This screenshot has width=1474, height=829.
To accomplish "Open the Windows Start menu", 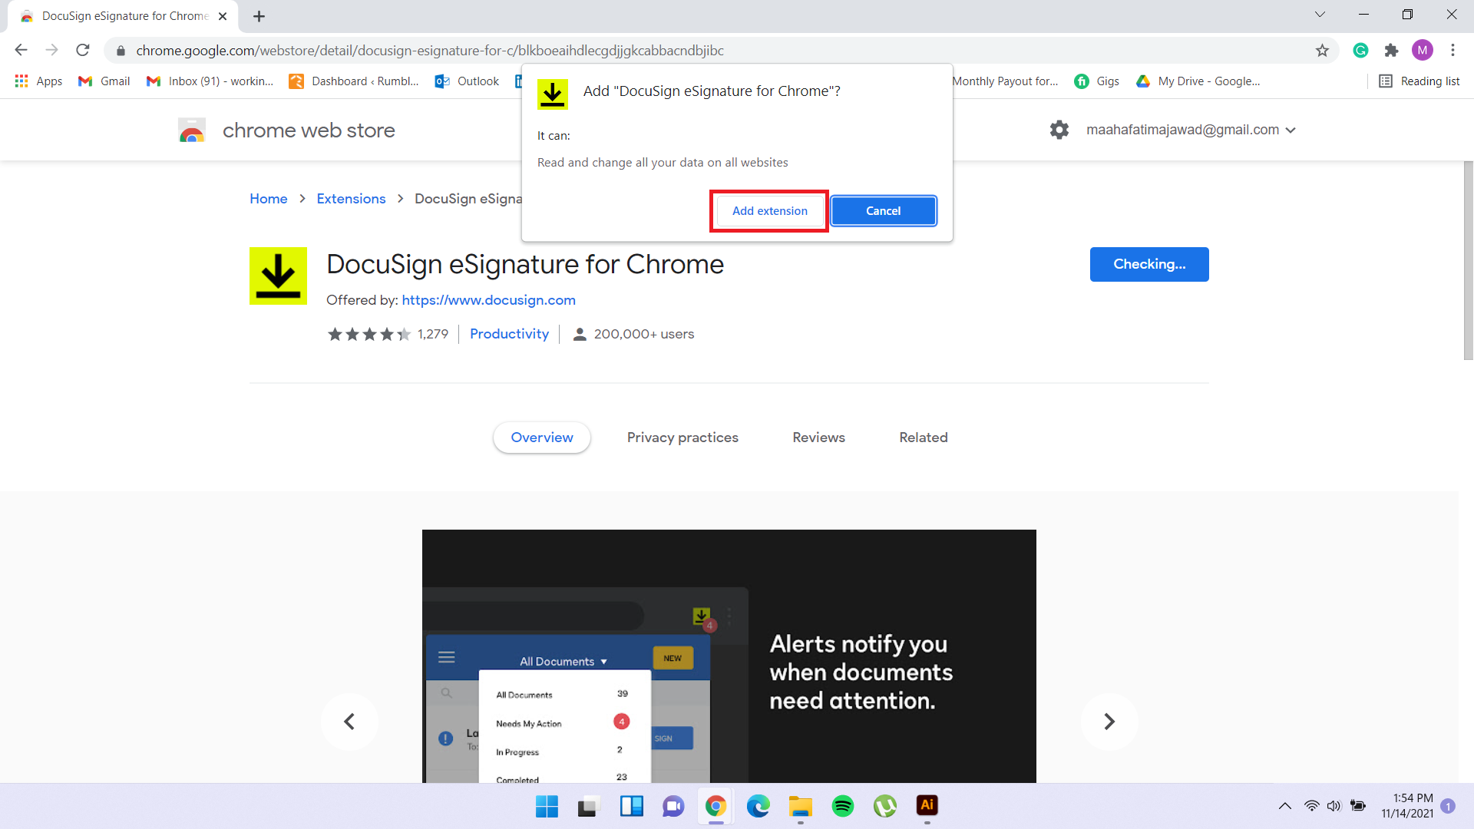I will coord(547,806).
